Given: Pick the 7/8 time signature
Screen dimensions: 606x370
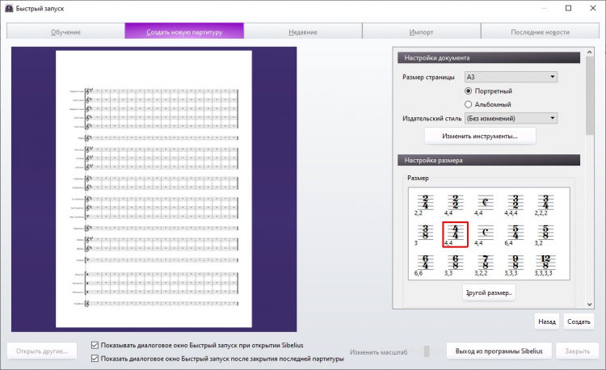Looking at the screenshot, I should coord(484,264).
